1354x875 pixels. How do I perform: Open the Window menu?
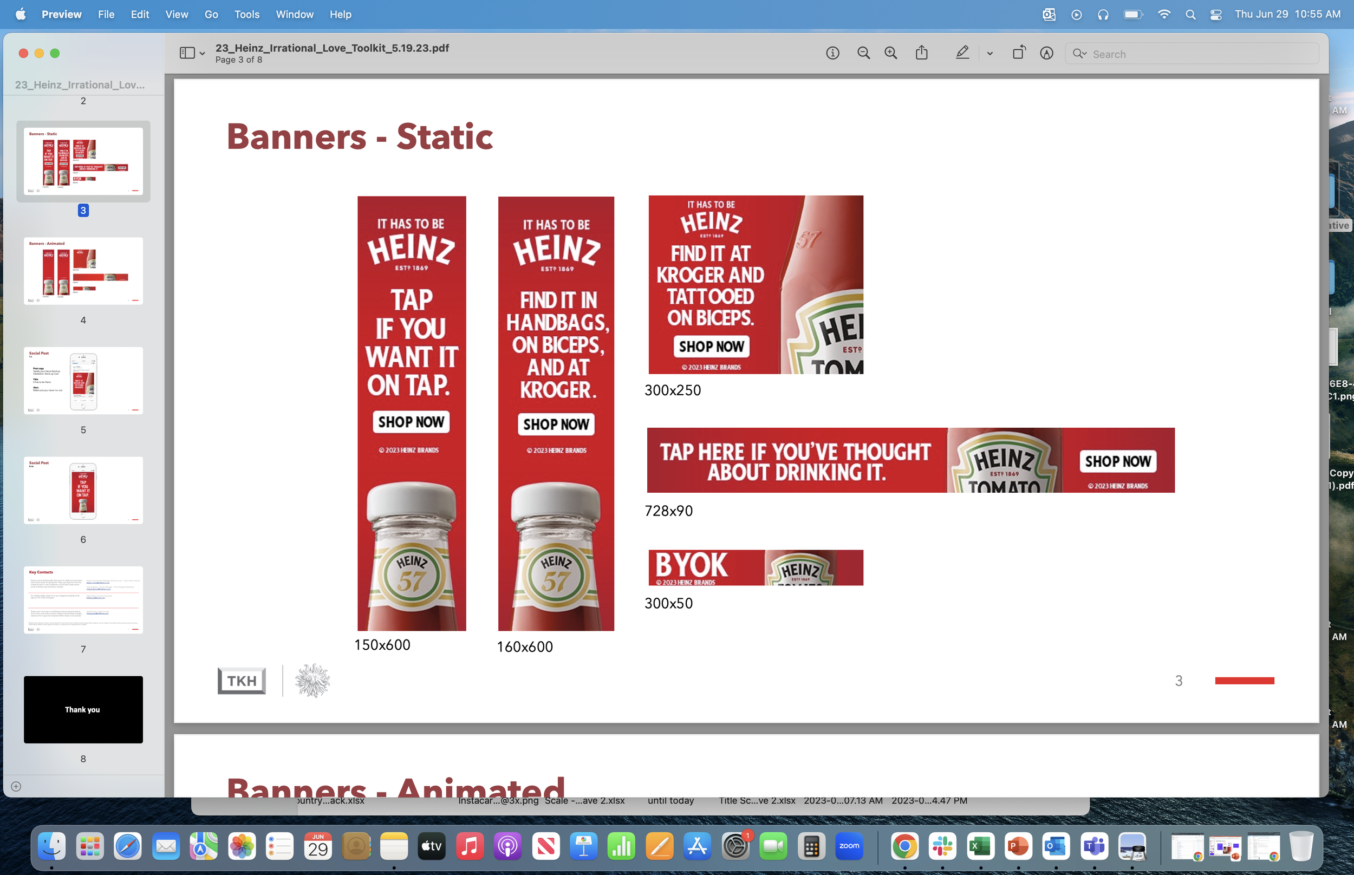tap(294, 14)
